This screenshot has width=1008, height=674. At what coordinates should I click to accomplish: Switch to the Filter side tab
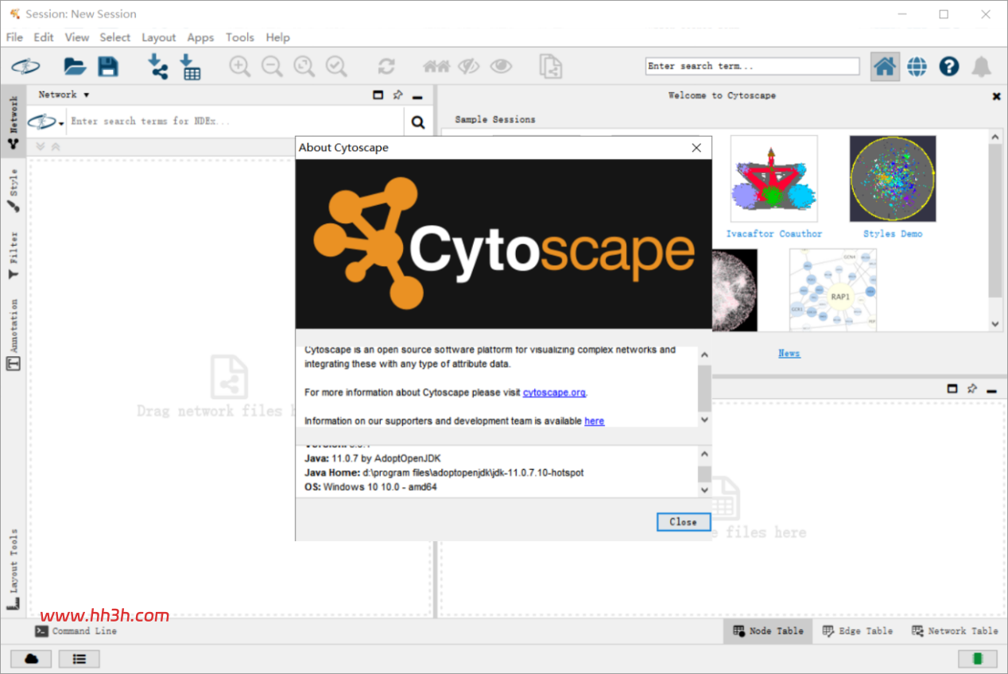[x=13, y=254]
